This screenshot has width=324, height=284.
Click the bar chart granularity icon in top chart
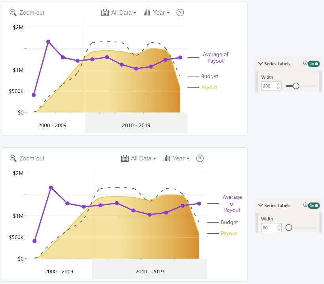click(147, 13)
